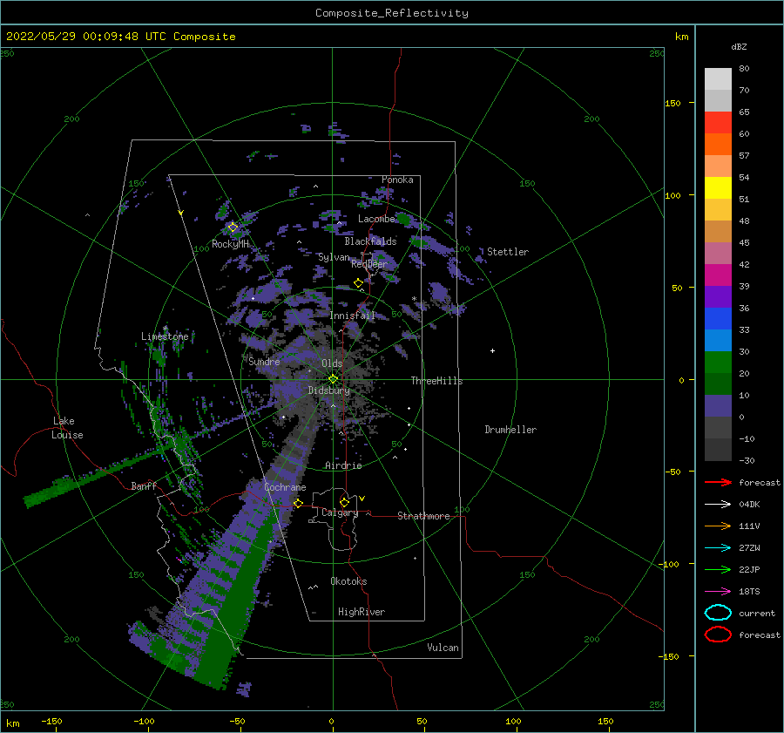The image size is (784, 733).
Task: Pick the light gray 80-70 dBZ swatch
Action: 718,79
